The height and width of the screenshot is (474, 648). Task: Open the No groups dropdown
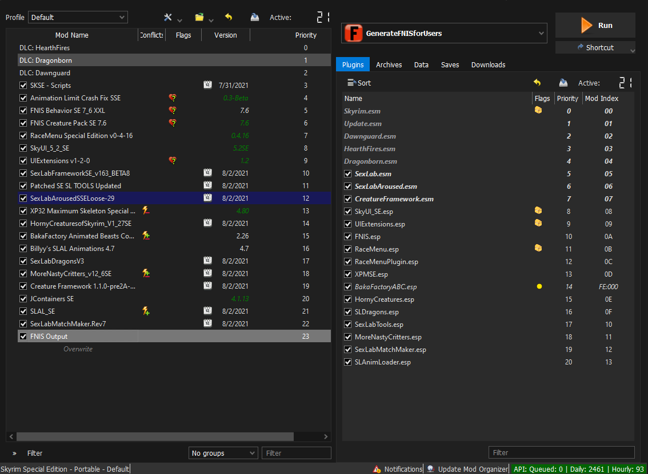tap(223, 453)
